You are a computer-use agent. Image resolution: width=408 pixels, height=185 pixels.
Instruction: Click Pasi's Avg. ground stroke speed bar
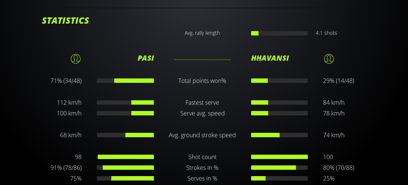(125, 135)
